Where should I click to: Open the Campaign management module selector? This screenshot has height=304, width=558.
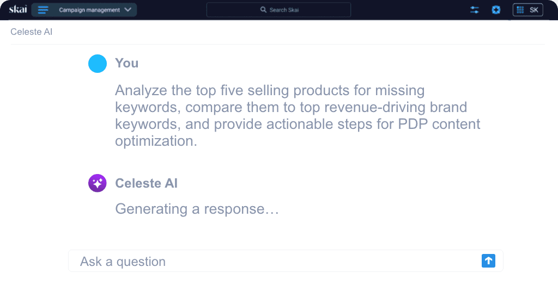[84, 10]
